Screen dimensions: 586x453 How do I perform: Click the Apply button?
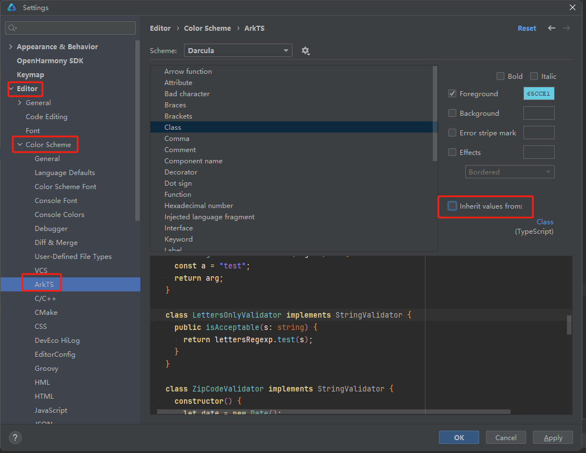coord(552,437)
